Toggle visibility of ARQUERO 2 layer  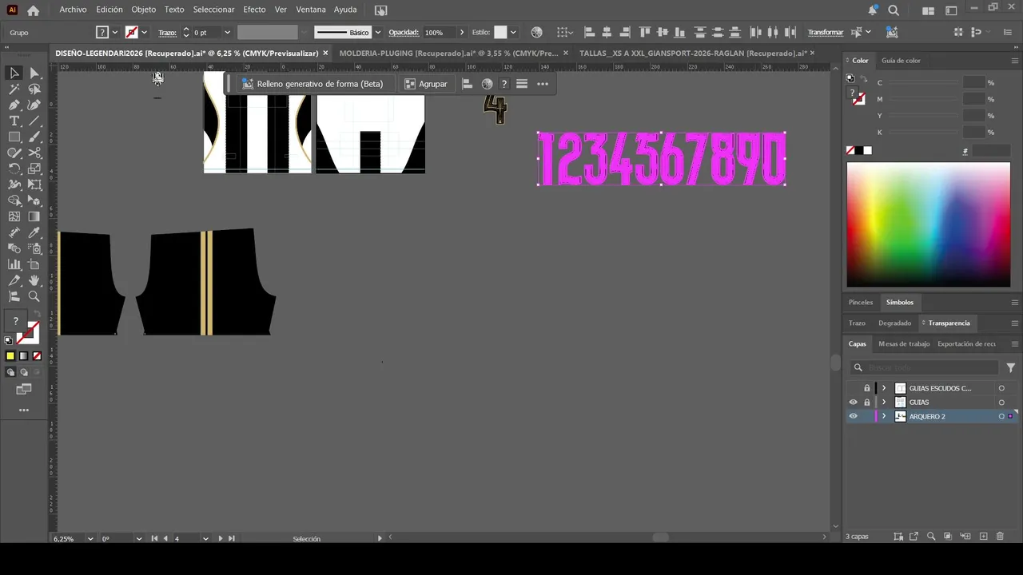pyautogui.click(x=853, y=417)
